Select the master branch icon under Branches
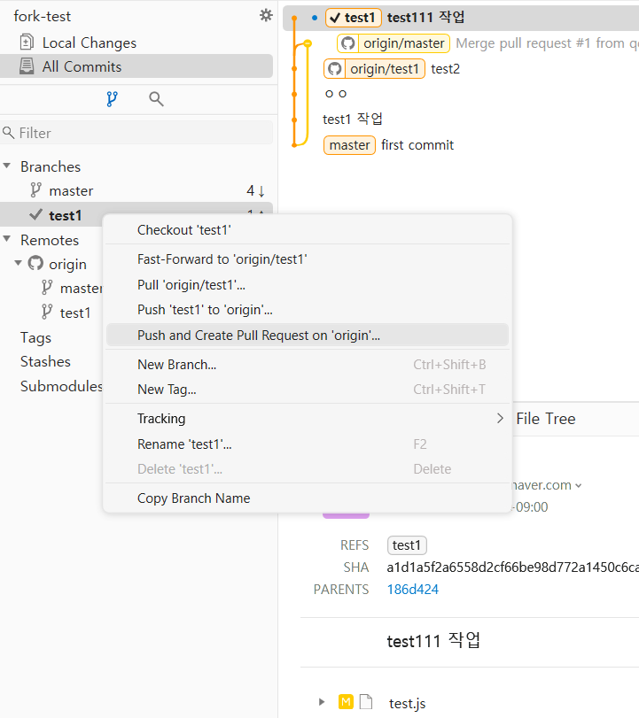The height and width of the screenshot is (718, 639). click(35, 190)
